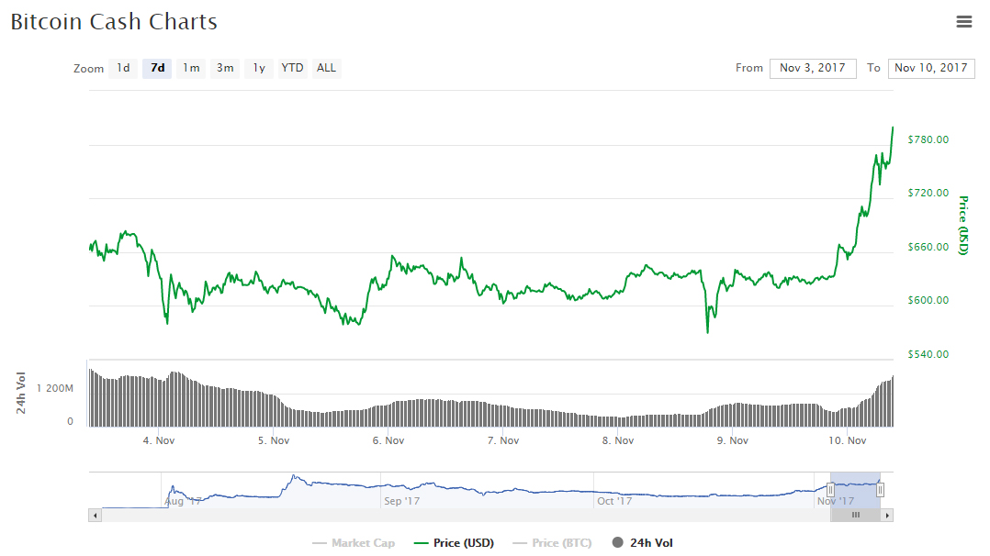Screen dimensions: 990x556
Task: Click the $540.00 price axis label
Action: [x=928, y=354]
